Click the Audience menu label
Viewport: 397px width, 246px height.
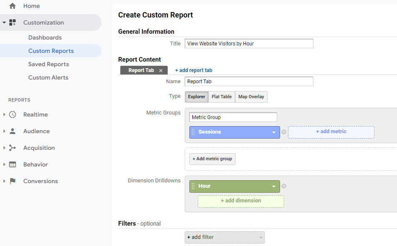[x=37, y=131]
